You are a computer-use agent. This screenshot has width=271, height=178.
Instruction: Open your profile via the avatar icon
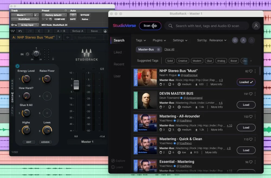point(256,25)
